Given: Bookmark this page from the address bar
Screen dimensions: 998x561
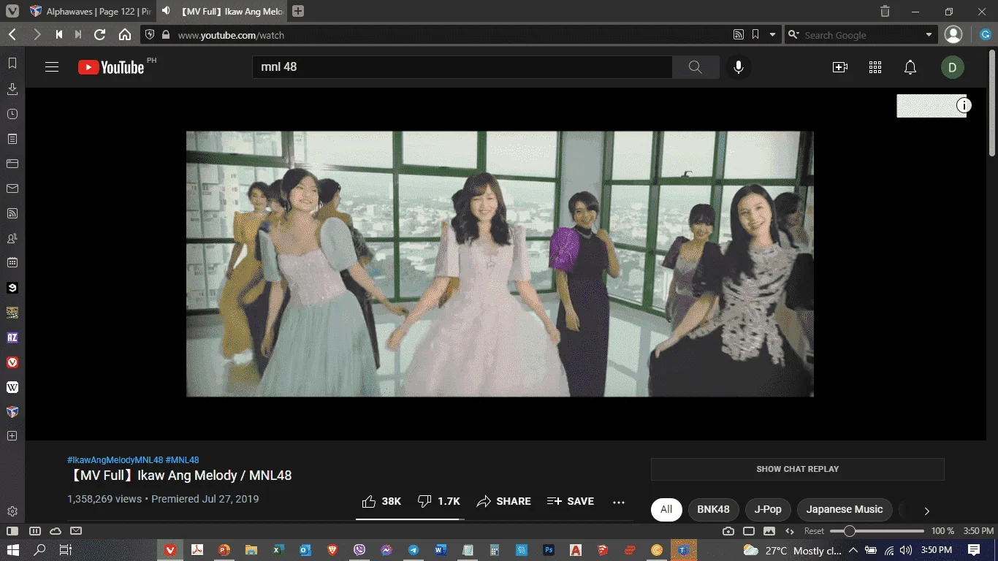Looking at the screenshot, I should (755, 34).
